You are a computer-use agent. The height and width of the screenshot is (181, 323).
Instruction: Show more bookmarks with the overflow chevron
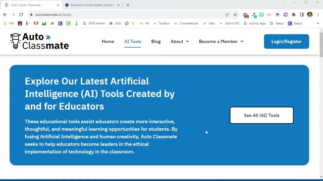[x=318, y=24]
